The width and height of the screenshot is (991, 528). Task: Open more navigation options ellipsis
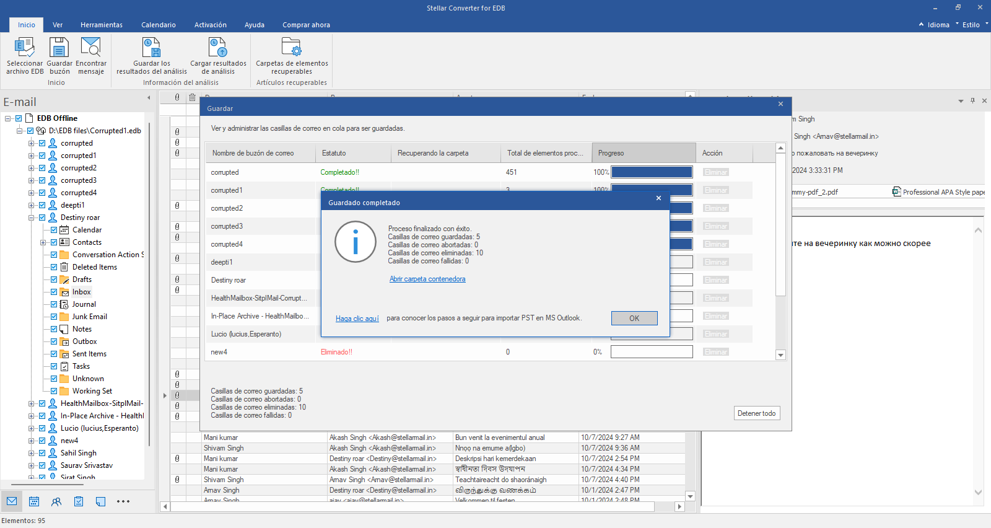pyautogui.click(x=123, y=501)
